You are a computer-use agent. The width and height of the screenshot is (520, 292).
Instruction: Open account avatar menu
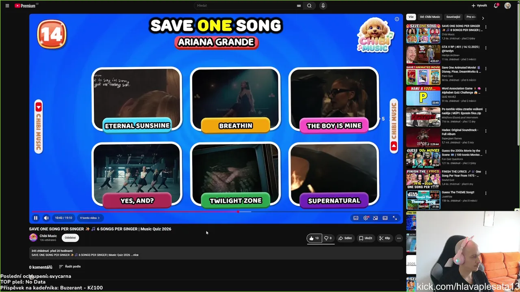507,6
